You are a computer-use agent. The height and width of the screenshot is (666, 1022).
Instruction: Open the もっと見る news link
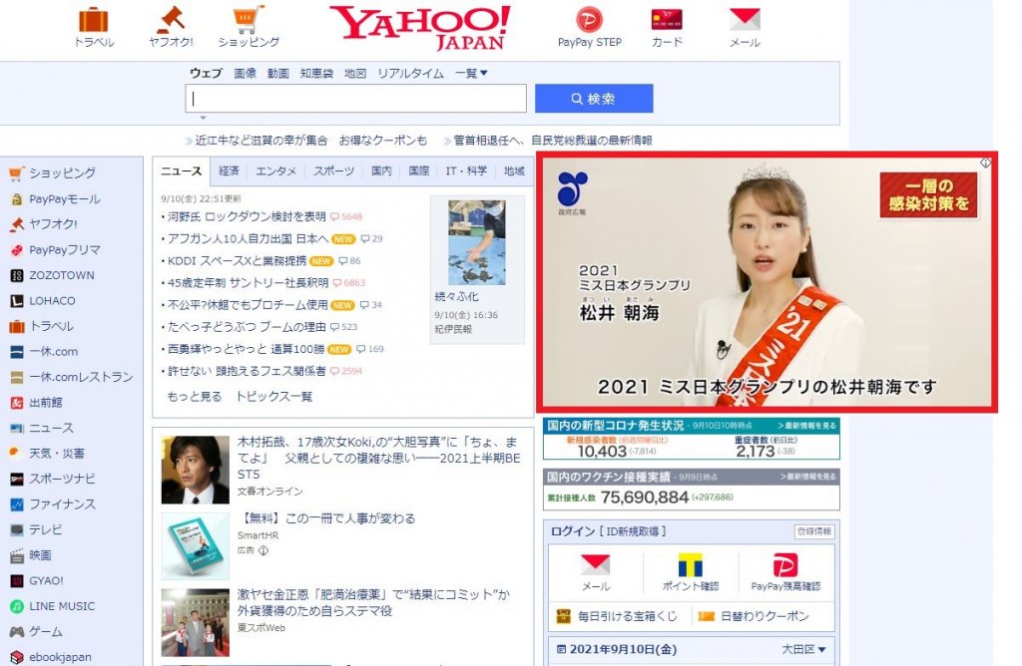[195, 396]
